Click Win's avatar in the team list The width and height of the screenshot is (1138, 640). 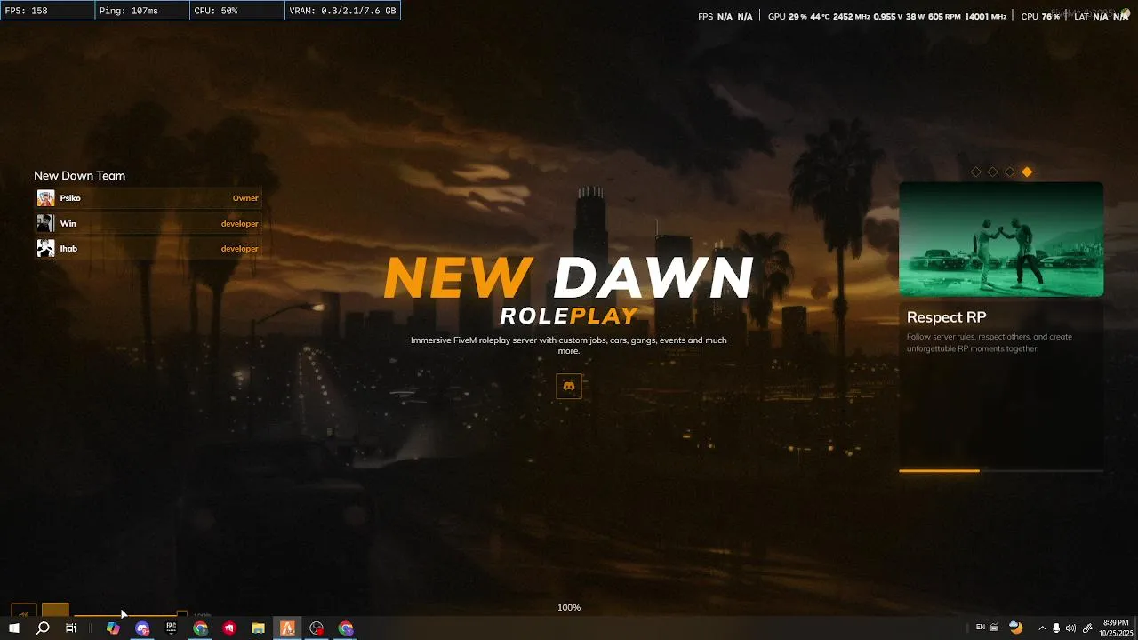(x=45, y=223)
